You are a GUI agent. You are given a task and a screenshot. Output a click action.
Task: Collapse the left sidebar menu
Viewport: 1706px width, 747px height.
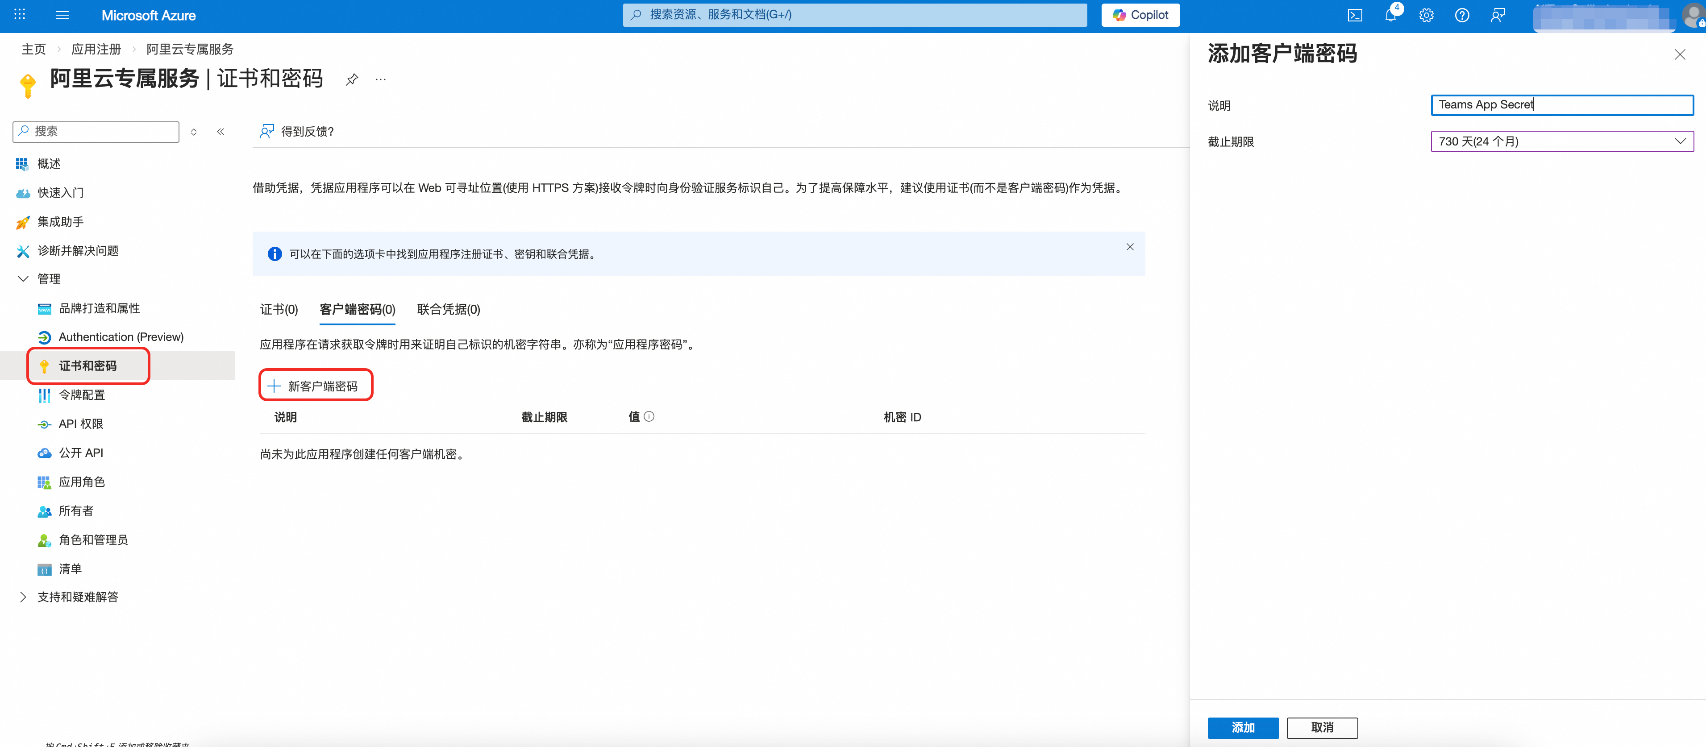coord(221,132)
